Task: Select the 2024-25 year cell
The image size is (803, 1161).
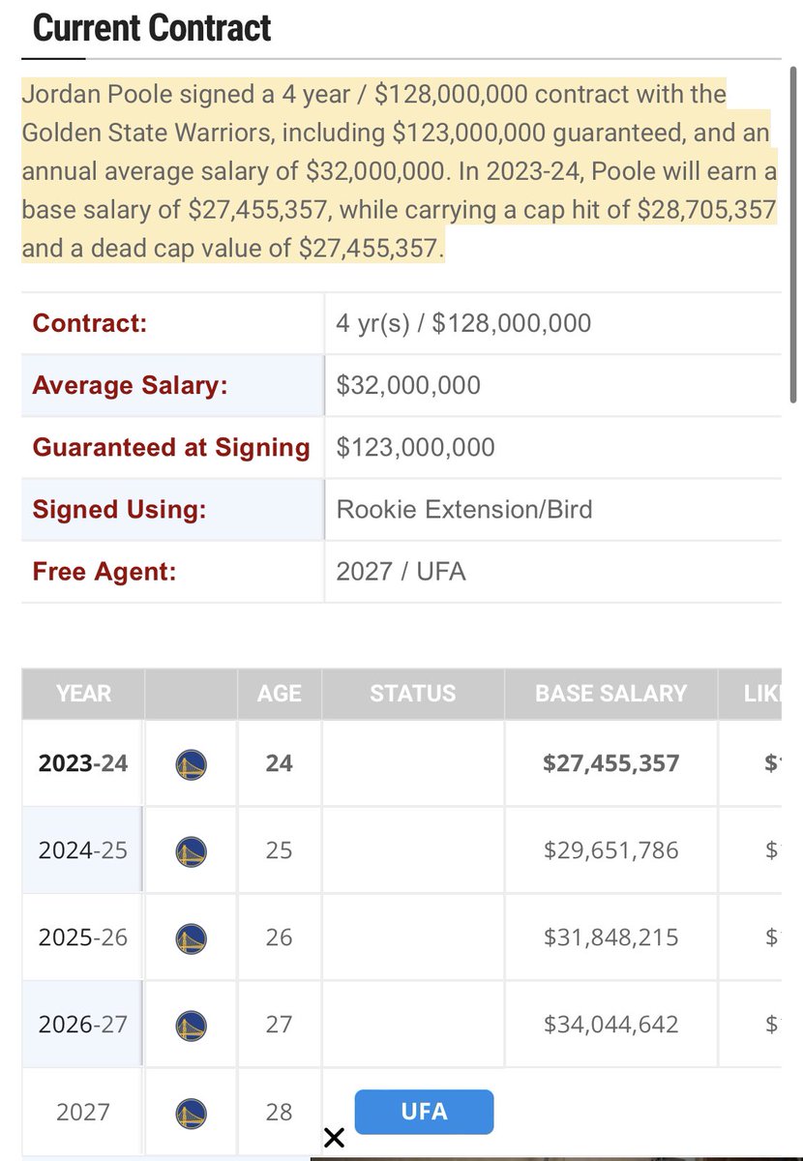Action: [x=83, y=850]
